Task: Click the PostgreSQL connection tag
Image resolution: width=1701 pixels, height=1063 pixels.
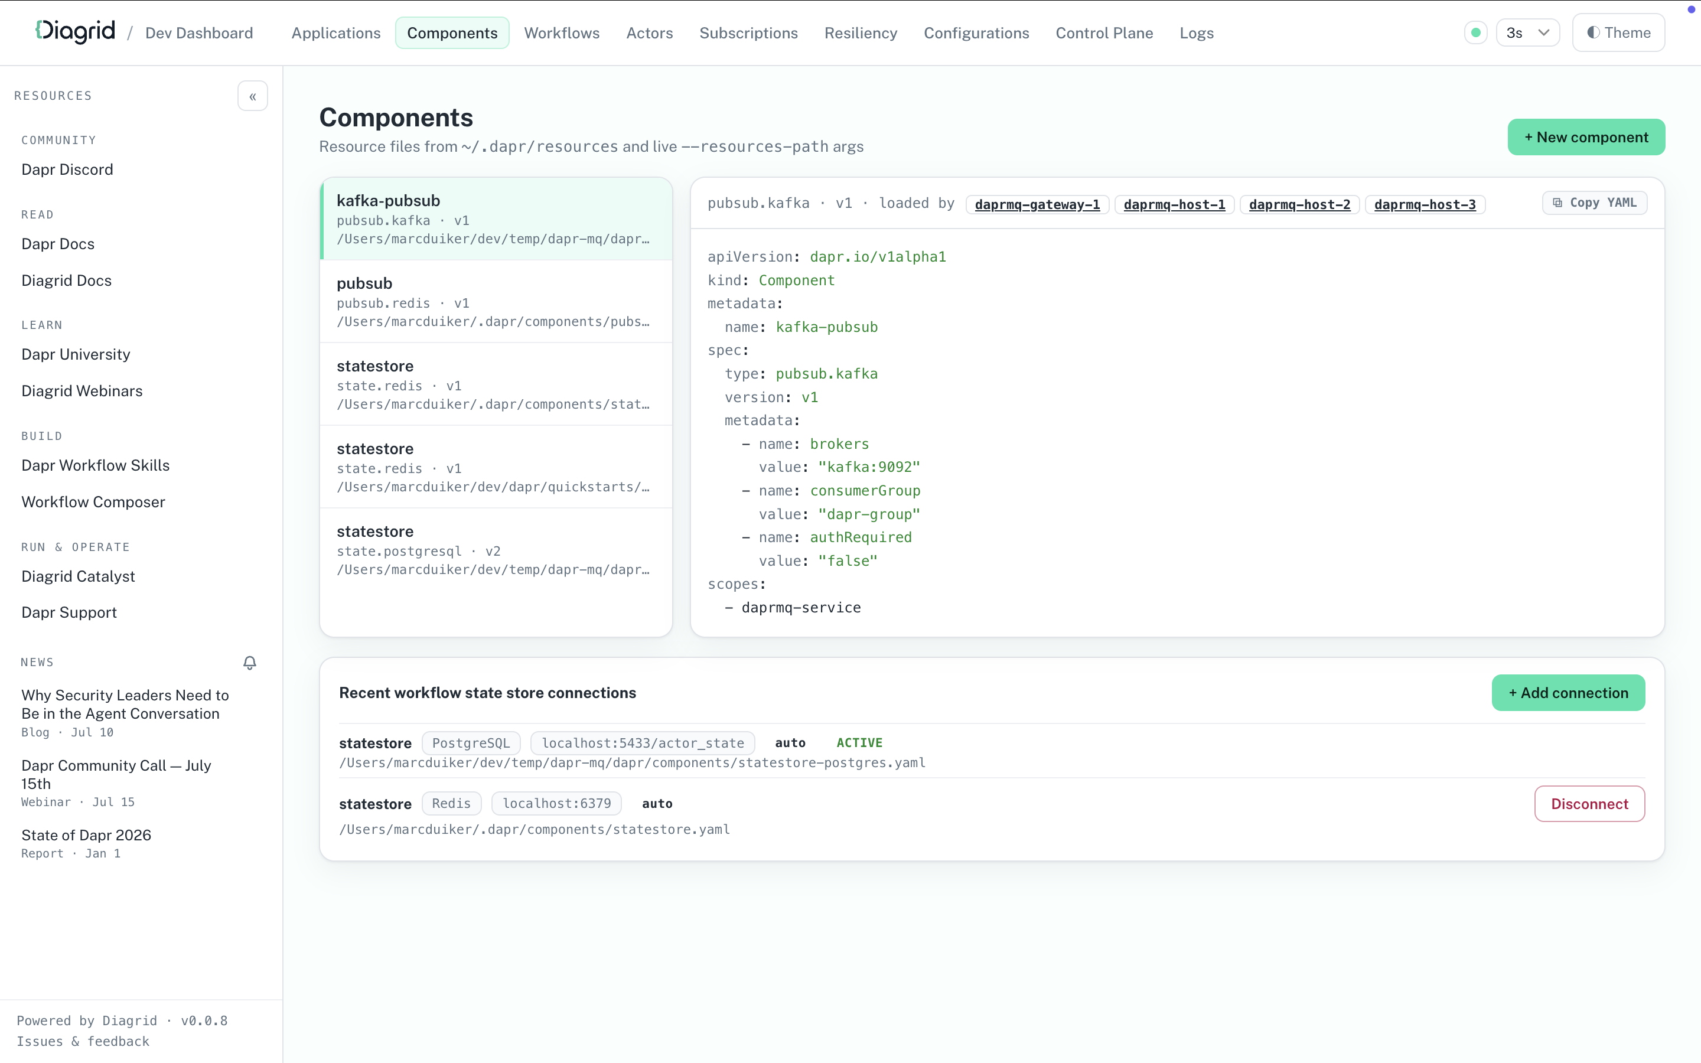Action: (x=471, y=743)
